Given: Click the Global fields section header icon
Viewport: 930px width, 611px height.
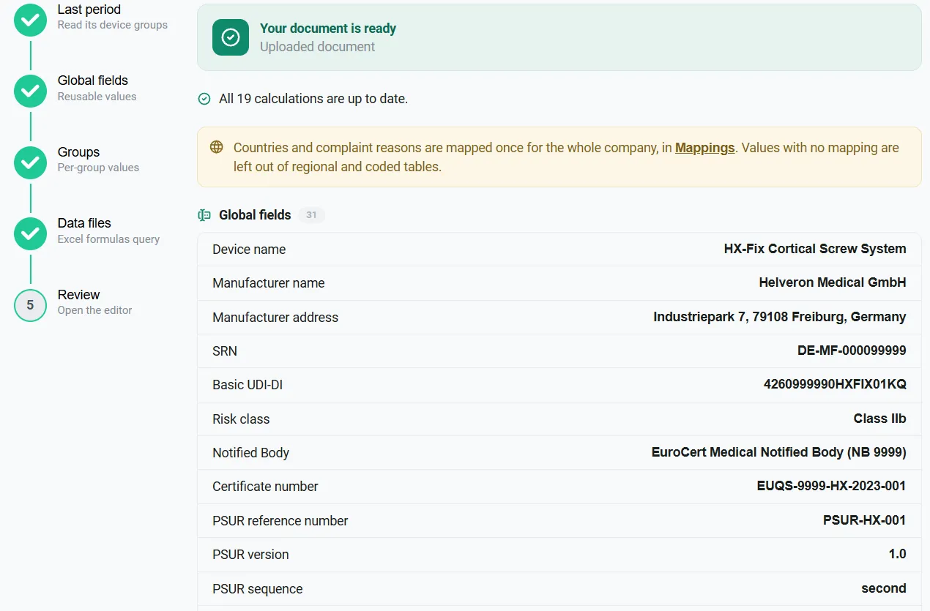Looking at the screenshot, I should tap(204, 215).
